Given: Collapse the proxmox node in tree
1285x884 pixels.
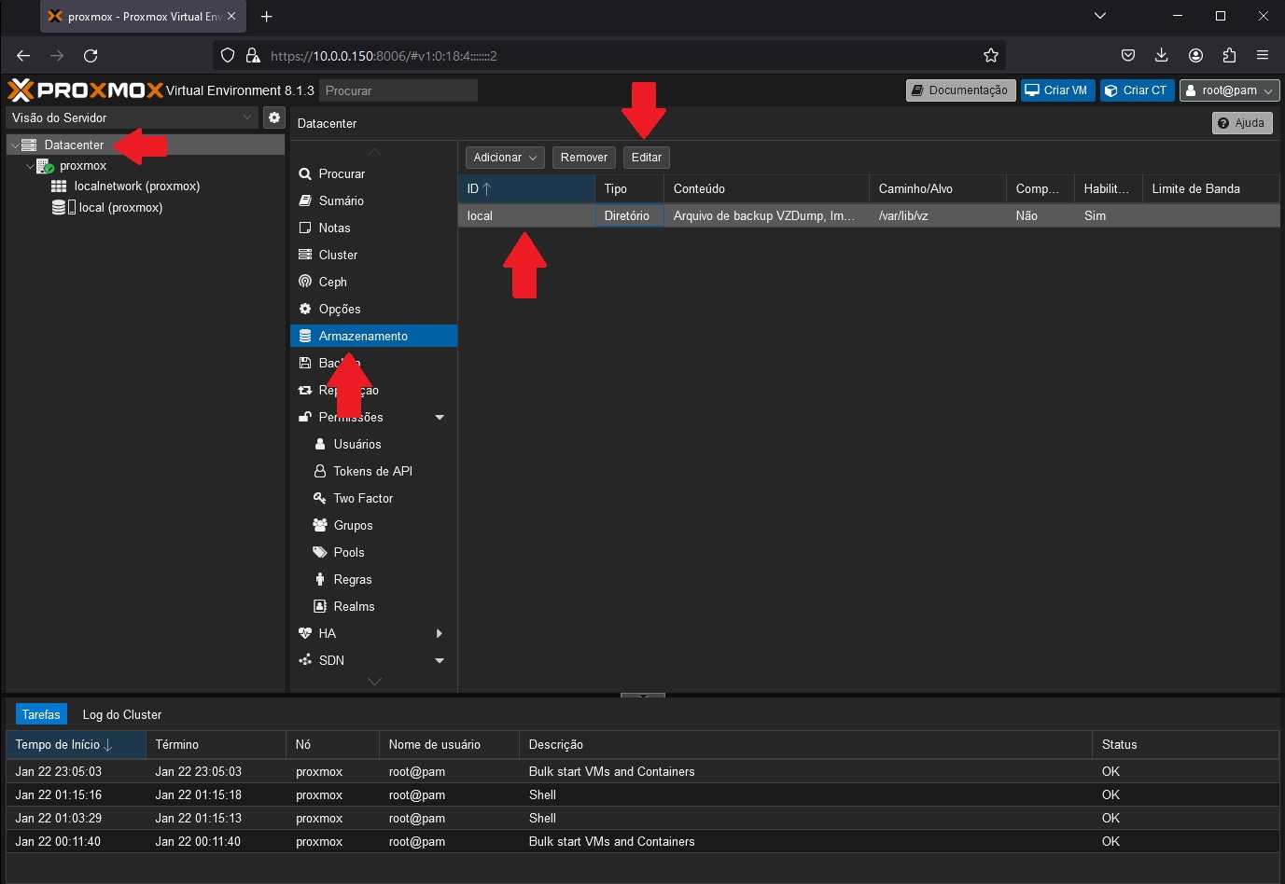Looking at the screenshot, I should [x=30, y=166].
